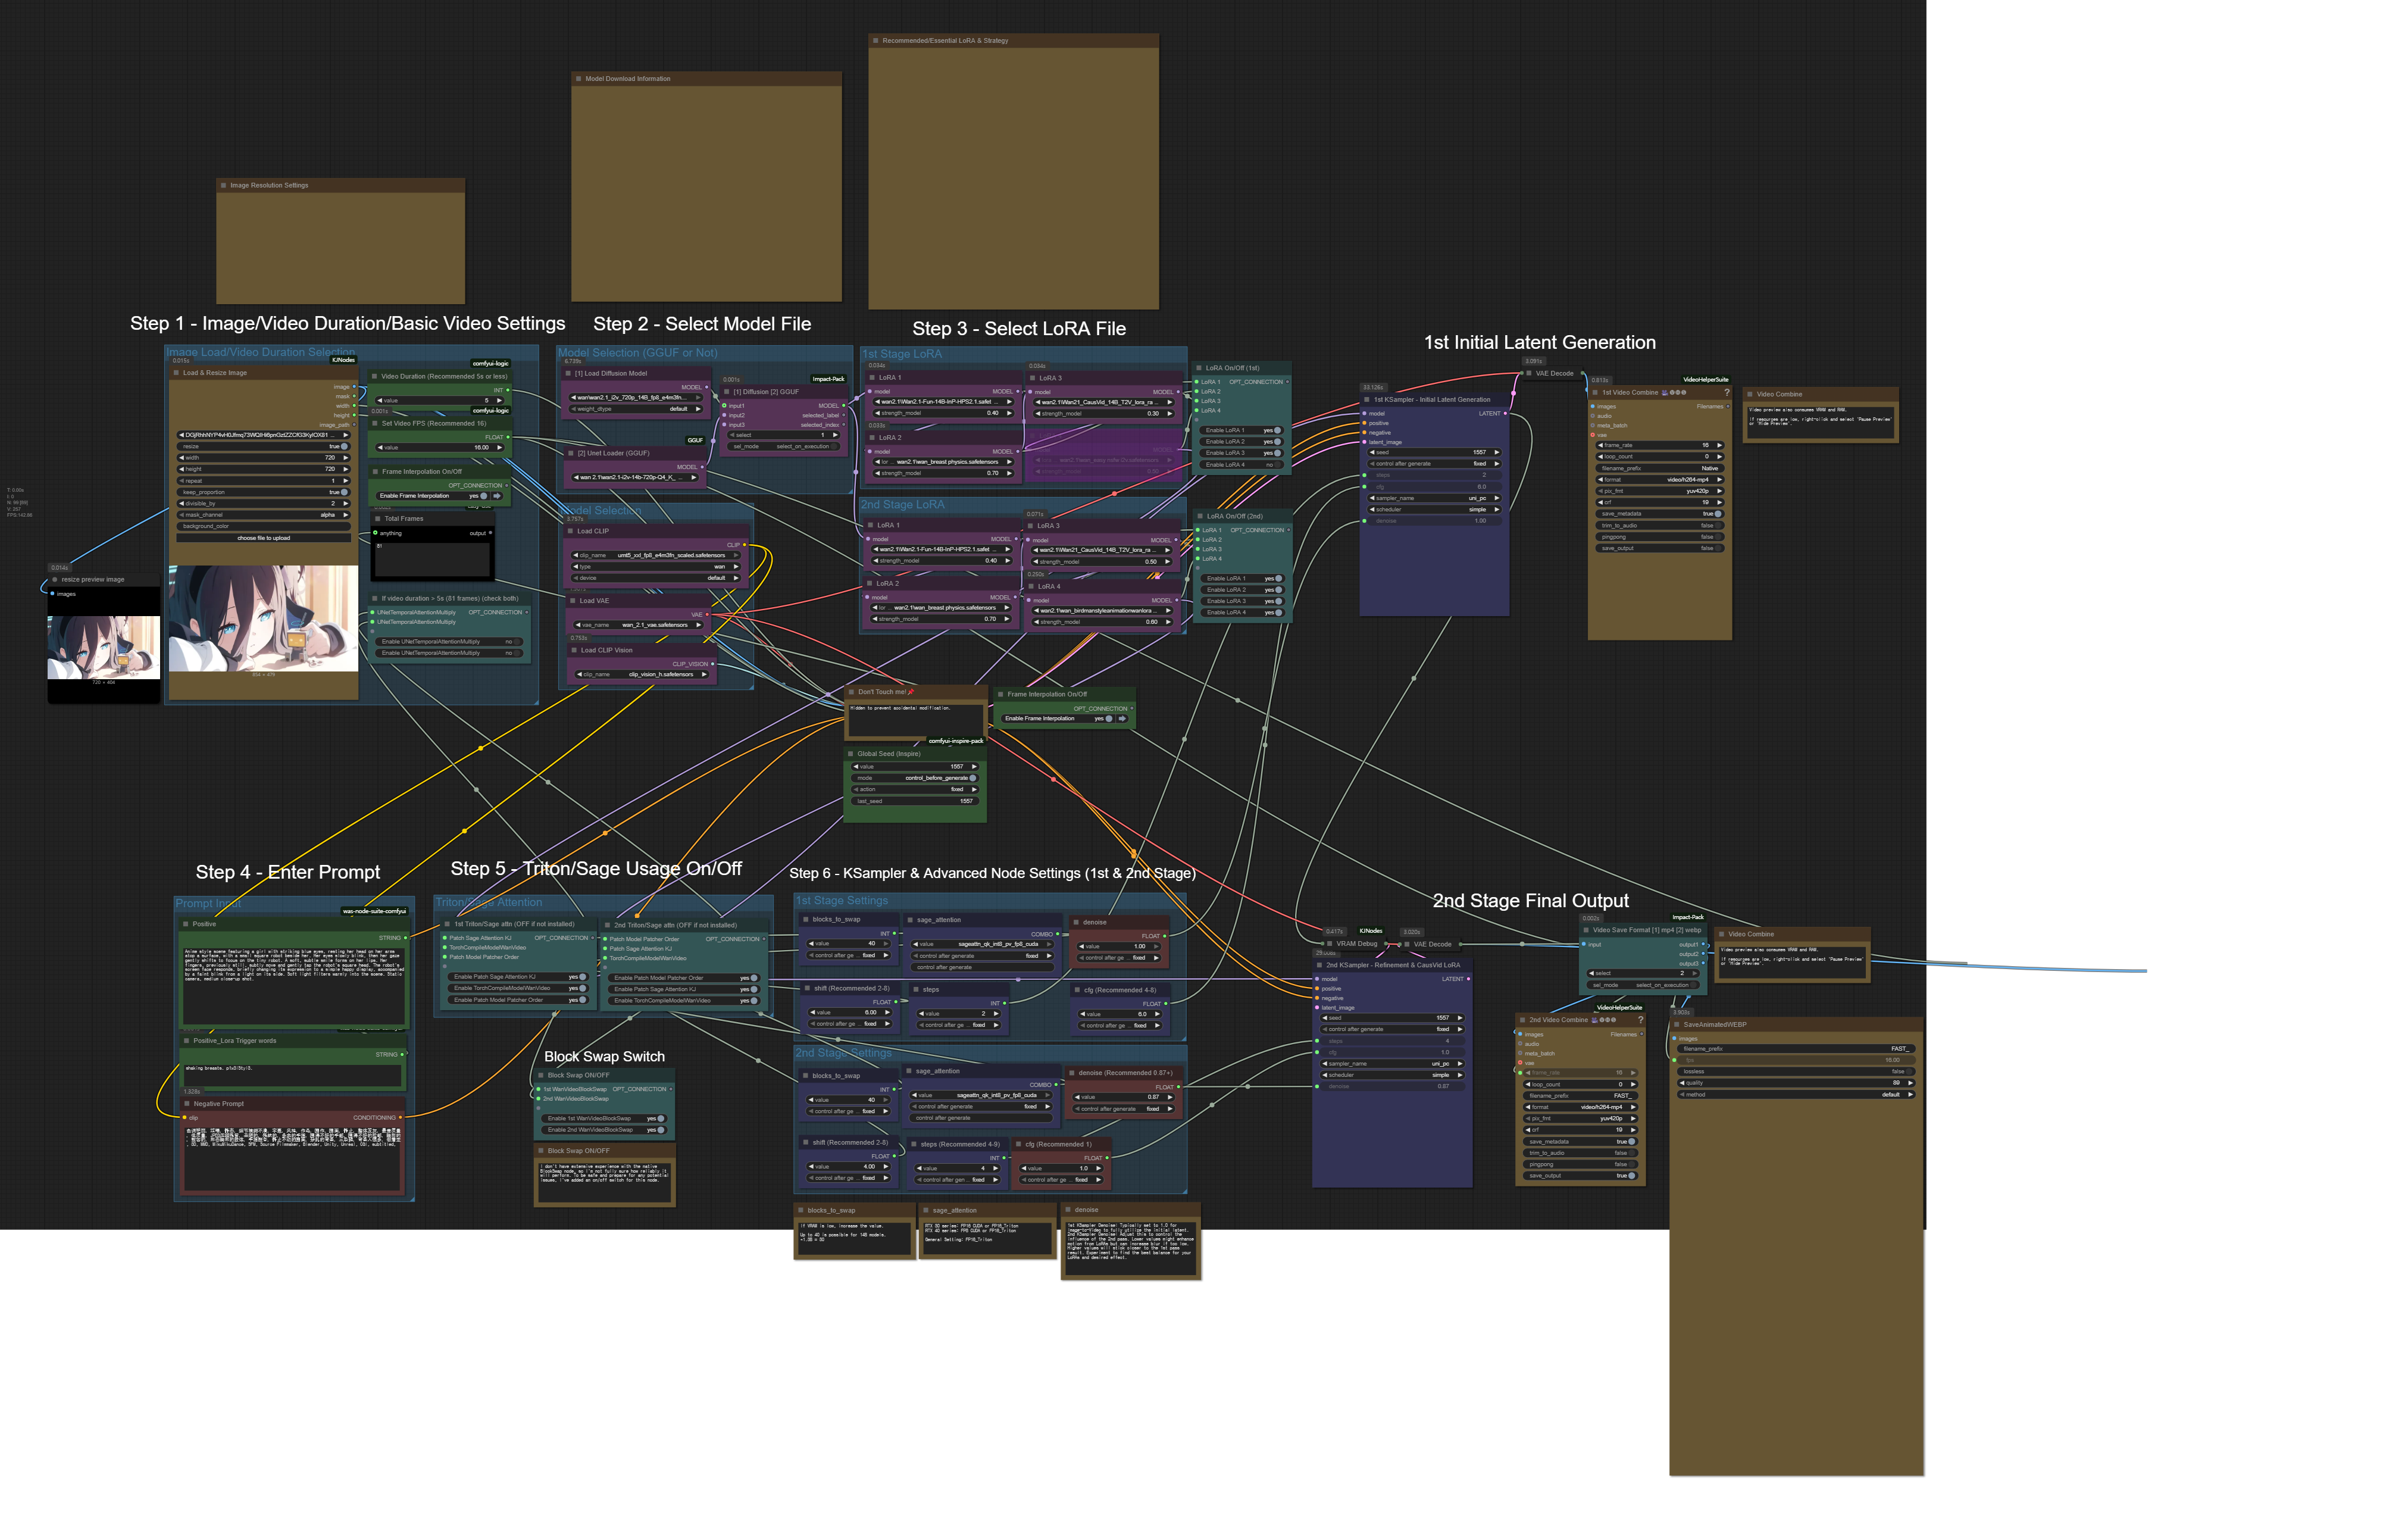Toggle save_output in 2nd Video Combine node
Image resolution: width=2408 pixels, height=1537 pixels.
pyautogui.click(x=1631, y=1176)
